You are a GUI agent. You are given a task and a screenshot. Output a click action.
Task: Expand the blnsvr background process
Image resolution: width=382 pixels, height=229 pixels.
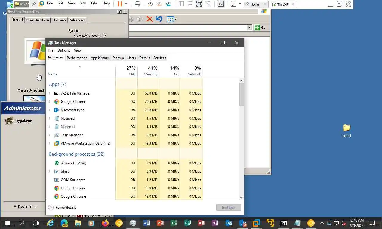(50, 171)
